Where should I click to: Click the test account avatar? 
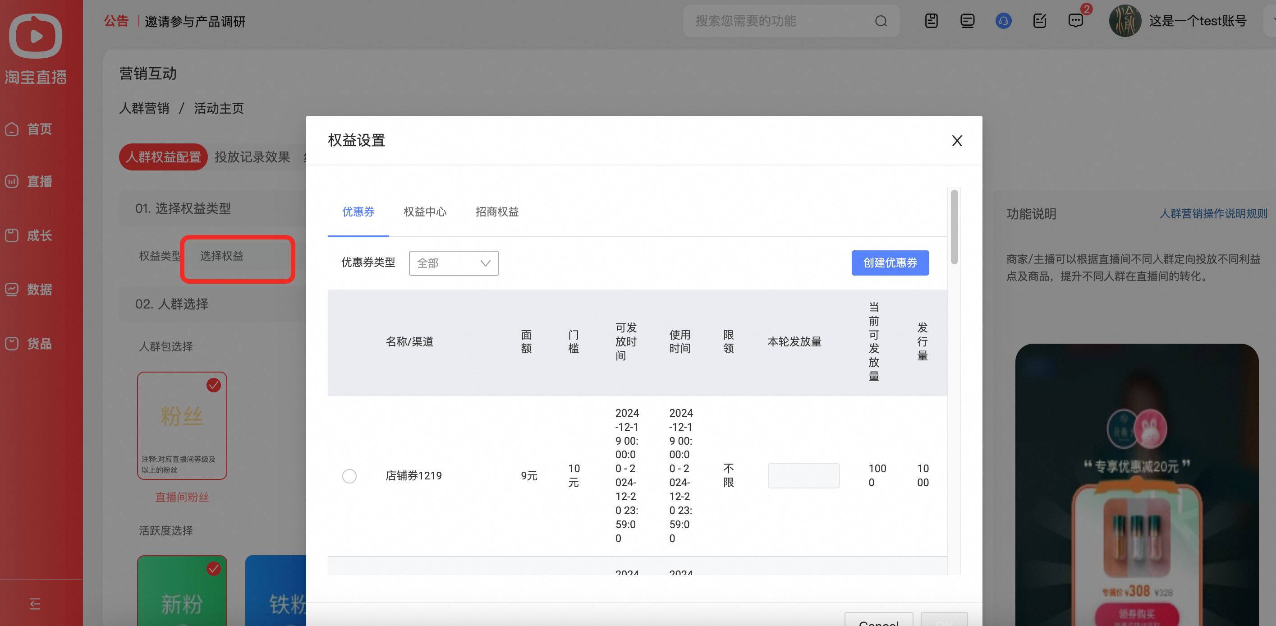[x=1125, y=21]
